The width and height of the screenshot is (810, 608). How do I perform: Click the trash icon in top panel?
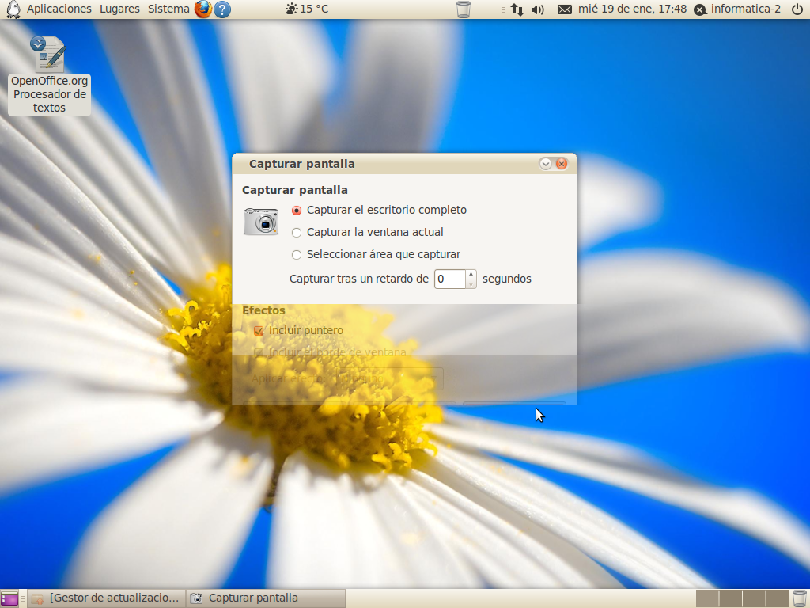pos(464,9)
